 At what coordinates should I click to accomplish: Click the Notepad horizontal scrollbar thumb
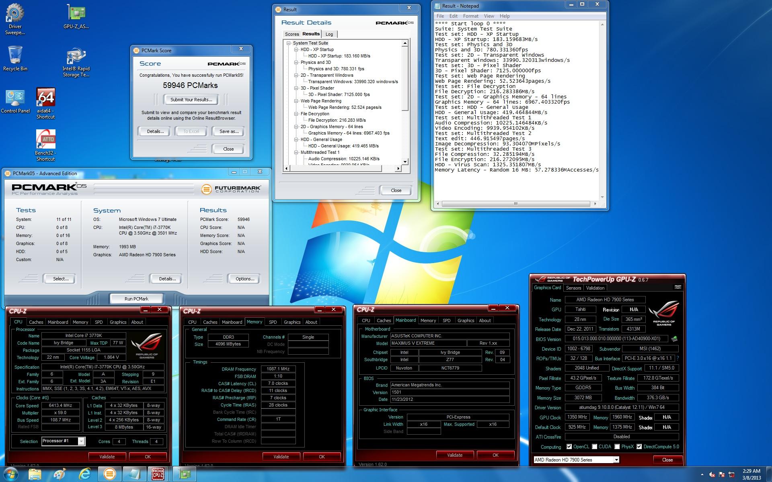coord(515,204)
